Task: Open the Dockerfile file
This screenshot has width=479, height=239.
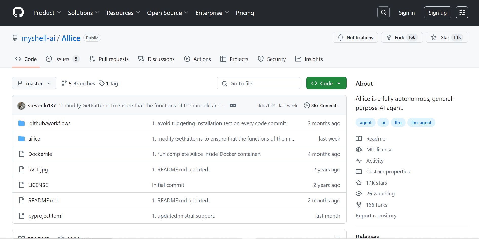Action: pos(40,154)
